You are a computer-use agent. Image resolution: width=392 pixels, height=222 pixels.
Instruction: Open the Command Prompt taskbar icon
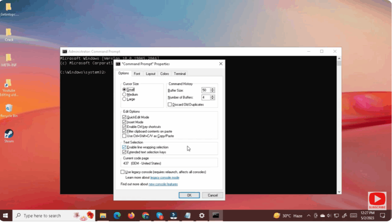coord(215,215)
